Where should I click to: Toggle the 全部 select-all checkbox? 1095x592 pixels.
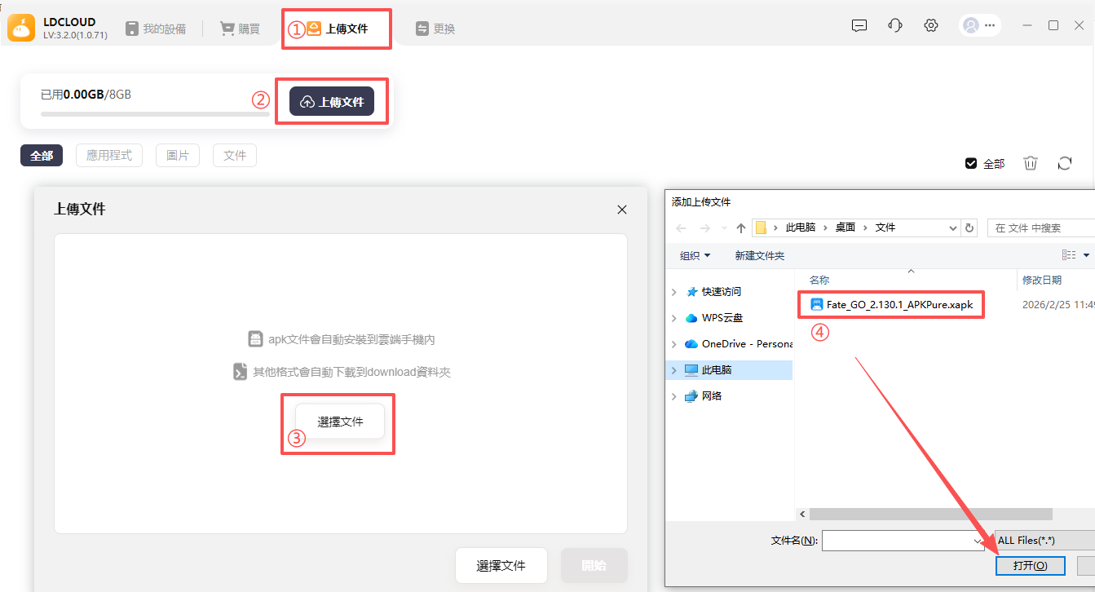point(971,163)
